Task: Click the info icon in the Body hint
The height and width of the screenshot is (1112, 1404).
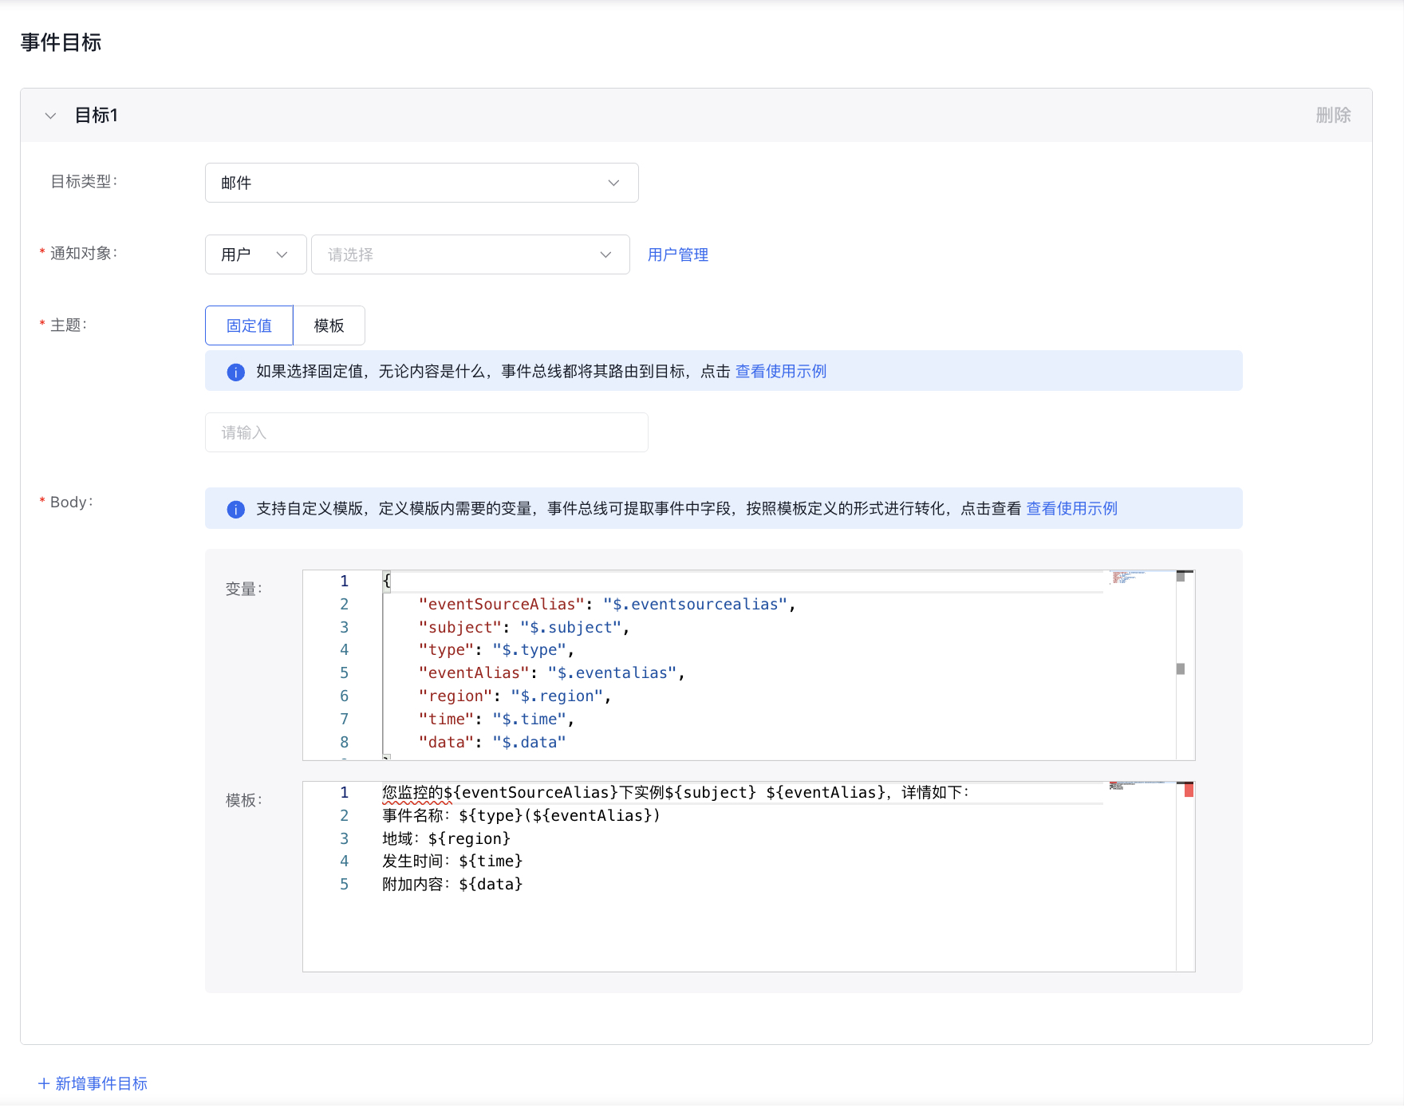Action: point(236,509)
